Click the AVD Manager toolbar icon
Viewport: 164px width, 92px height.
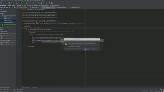(x=41, y=3)
